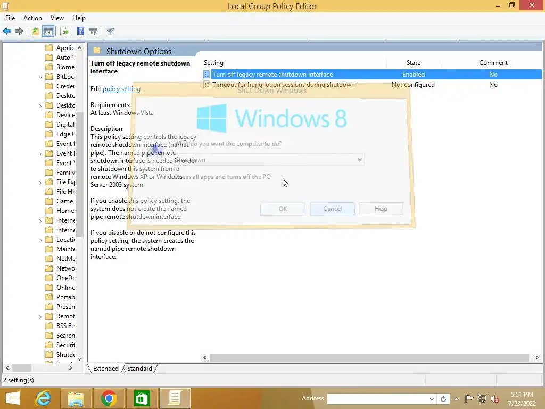Click the Refresh icon next to Address bar
The height and width of the screenshot is (409, 545).
[x=443, y=399]
